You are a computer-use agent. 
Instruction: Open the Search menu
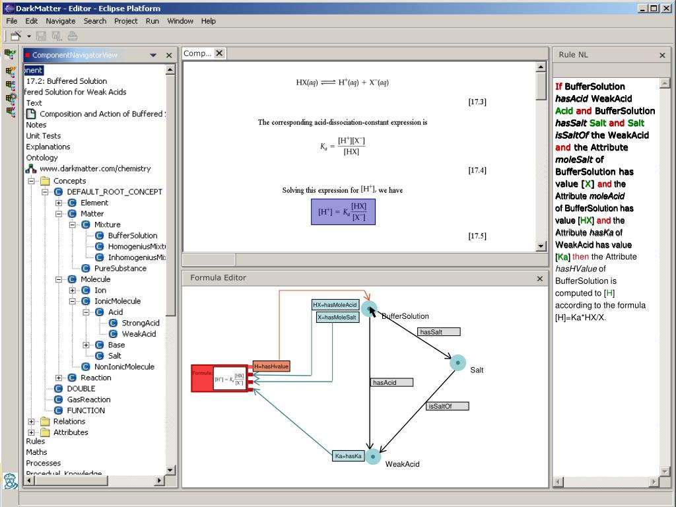pos(95,20)
